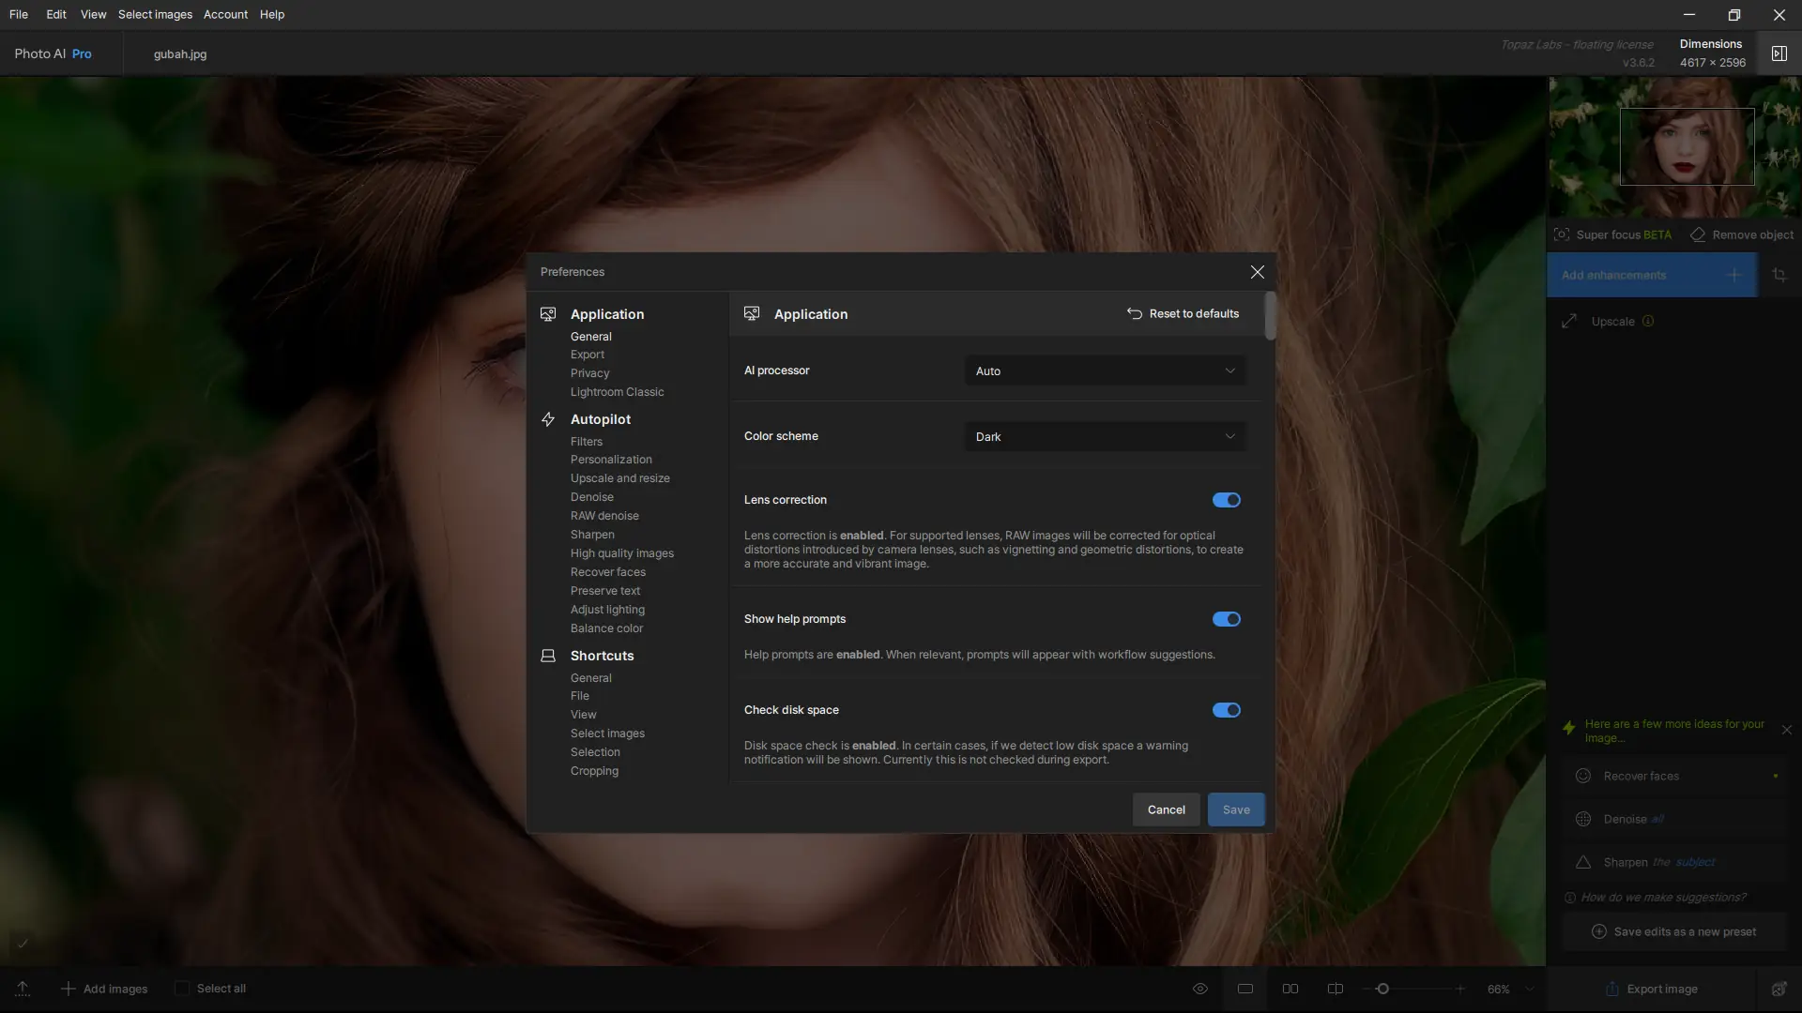
Task: Switch to split view icon
Action: pos(1336,989)
